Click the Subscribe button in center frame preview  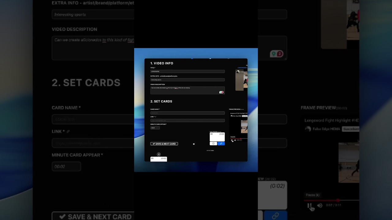[x=245, y=116]
